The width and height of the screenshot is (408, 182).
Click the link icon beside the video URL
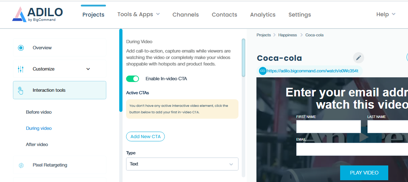tap(263, 70)
